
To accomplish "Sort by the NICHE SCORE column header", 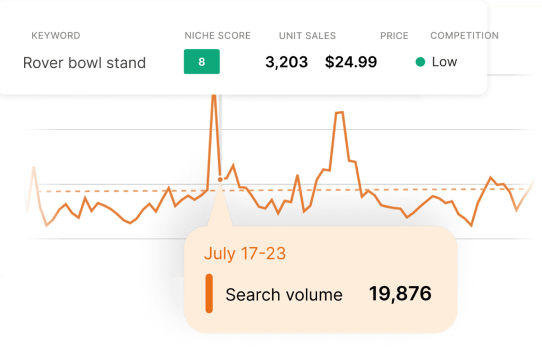I will (218, 36).
